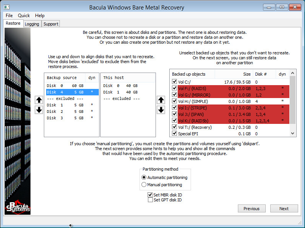Image resolution: width=305 pixels, height=228 pixels.
Task: Move This host disk up arrow
Action: [x=161, y=100]
